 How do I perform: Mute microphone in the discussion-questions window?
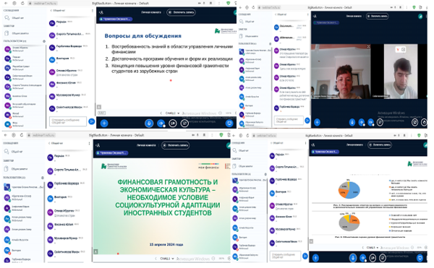[149, 124]
